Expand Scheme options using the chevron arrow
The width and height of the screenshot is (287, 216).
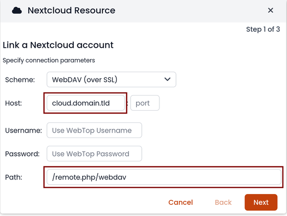167,79
